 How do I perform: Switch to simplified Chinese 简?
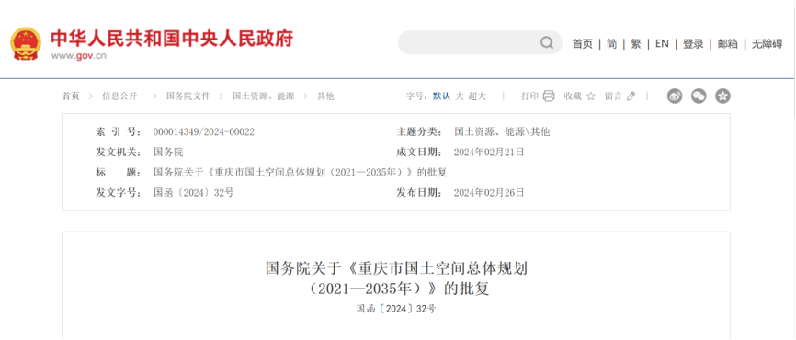point(612,44)
